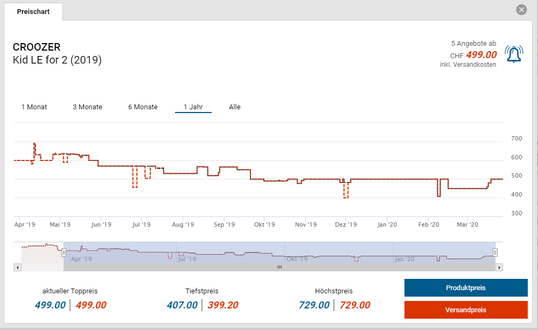Click the left scrollbar arrow under the chart
This screenshot has height=330, width=538.
click(17, 267)
